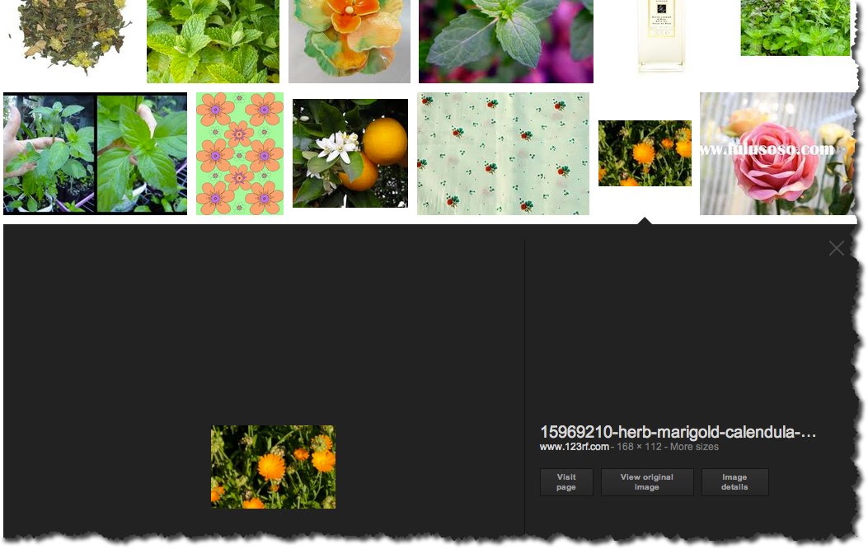Select the mint sprigs thumbnail in top corner
868x549 pixels.
click(x=794, y=27)
